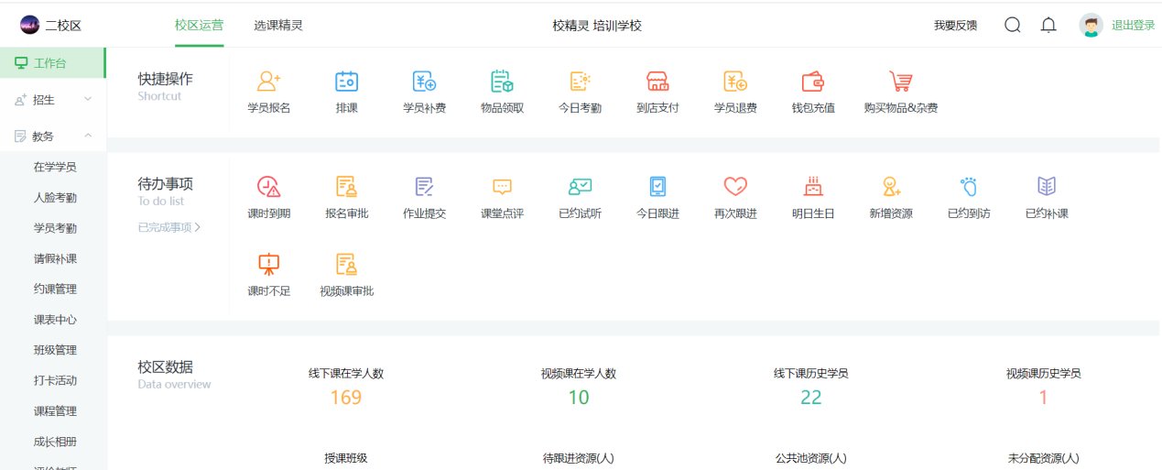
Task: Open 课表中心 in the sidebar
Action: pyautogui.click(x=55, y=320)
